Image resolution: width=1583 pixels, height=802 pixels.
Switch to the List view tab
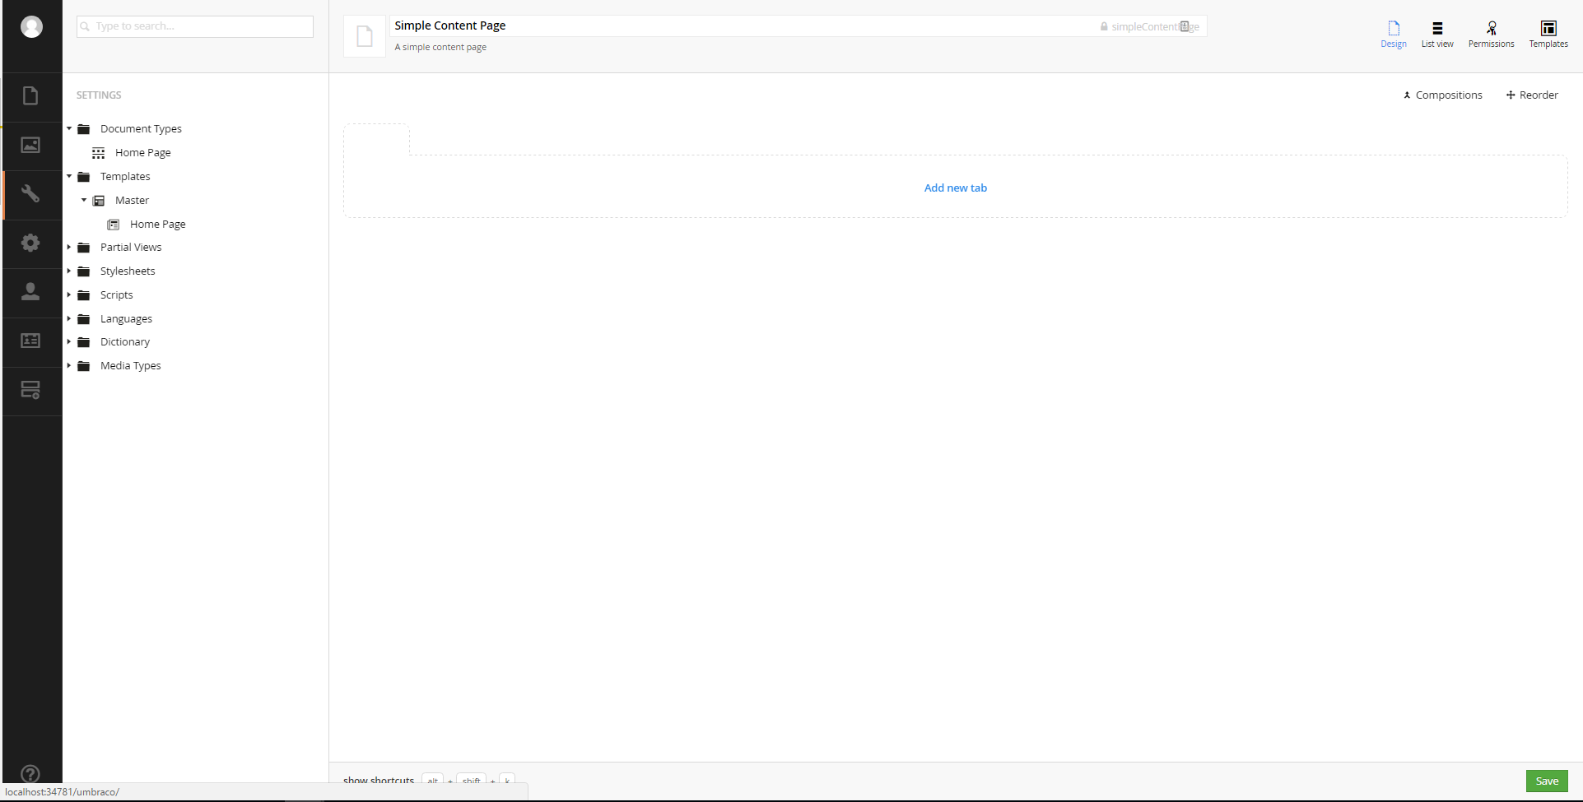click(x=1437, y=35)
